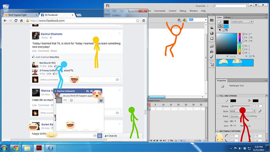Open the Chrome hamburger menu
Viewport: 270px width, 152px height.
143,21
